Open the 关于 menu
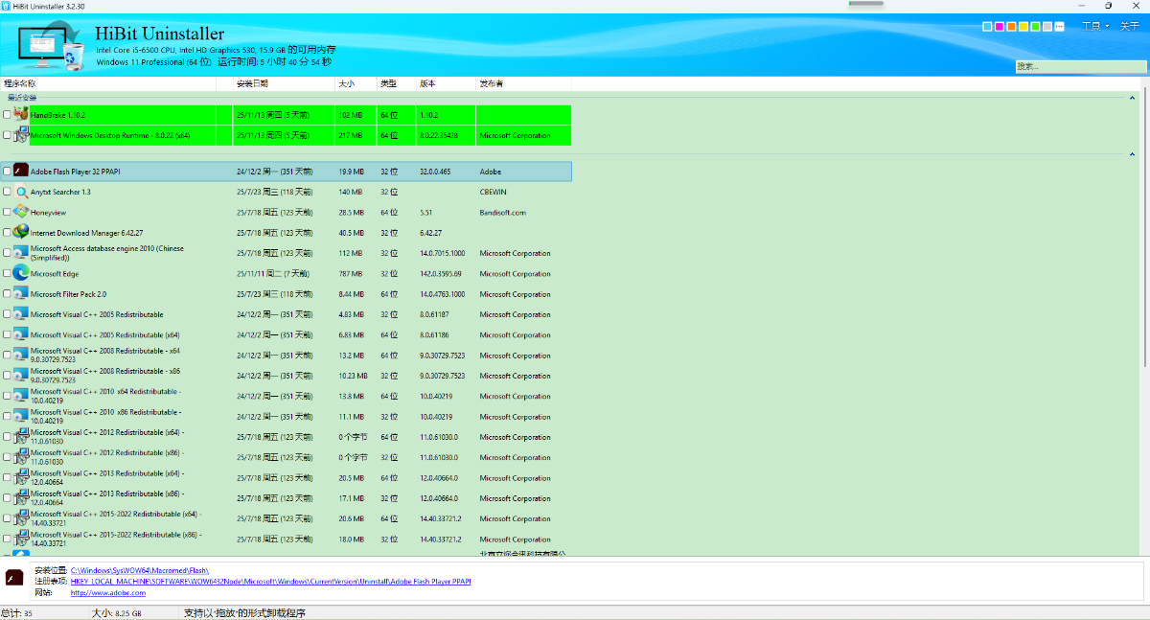This screenshot has width=1150, height=620. pos(1129,27)
